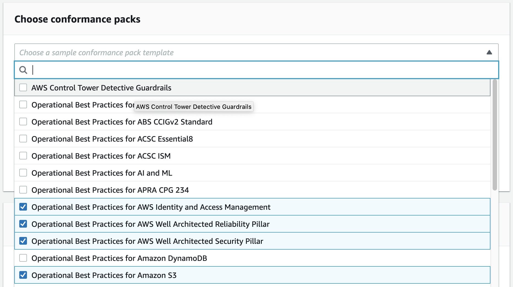Viewport: 513px width, 287px height.
Task: Choose 'Operational Best Practices for ACSC Essential8'
Action: click(112, 139)
